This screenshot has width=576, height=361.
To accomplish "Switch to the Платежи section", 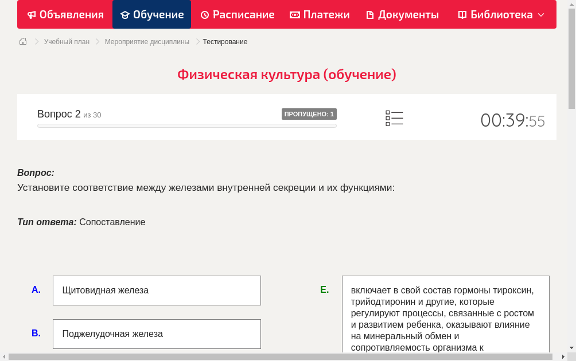I will [320, 14].
